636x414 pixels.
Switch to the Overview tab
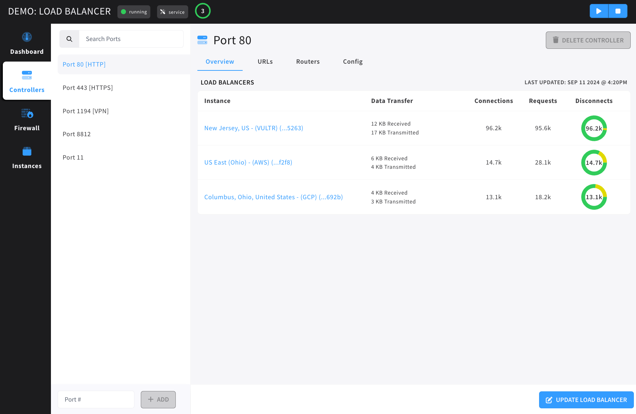tap(220, 62)
